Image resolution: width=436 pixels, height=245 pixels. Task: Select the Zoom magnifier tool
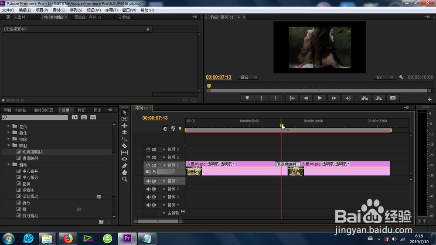(x=125, y=179)
